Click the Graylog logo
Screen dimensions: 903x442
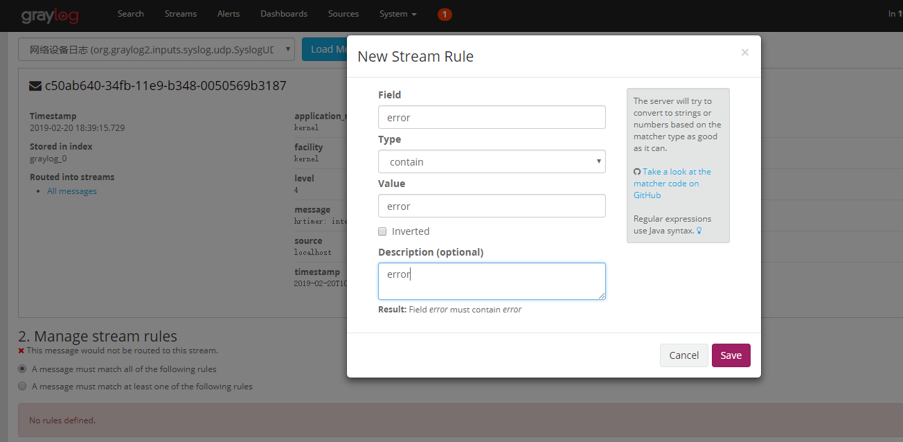click(49, 15)
